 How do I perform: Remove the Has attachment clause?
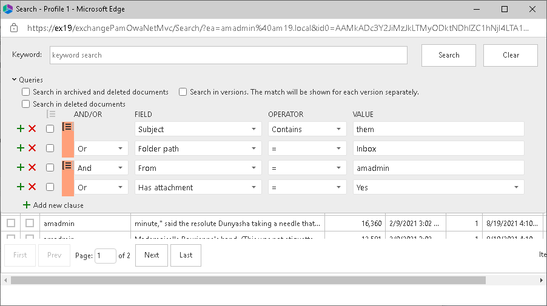click(x=32, y=187)
